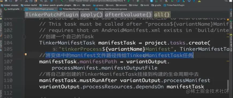Click the gradle folder in navigation bar
Screen dimensions: 233x98
[156, 5]
